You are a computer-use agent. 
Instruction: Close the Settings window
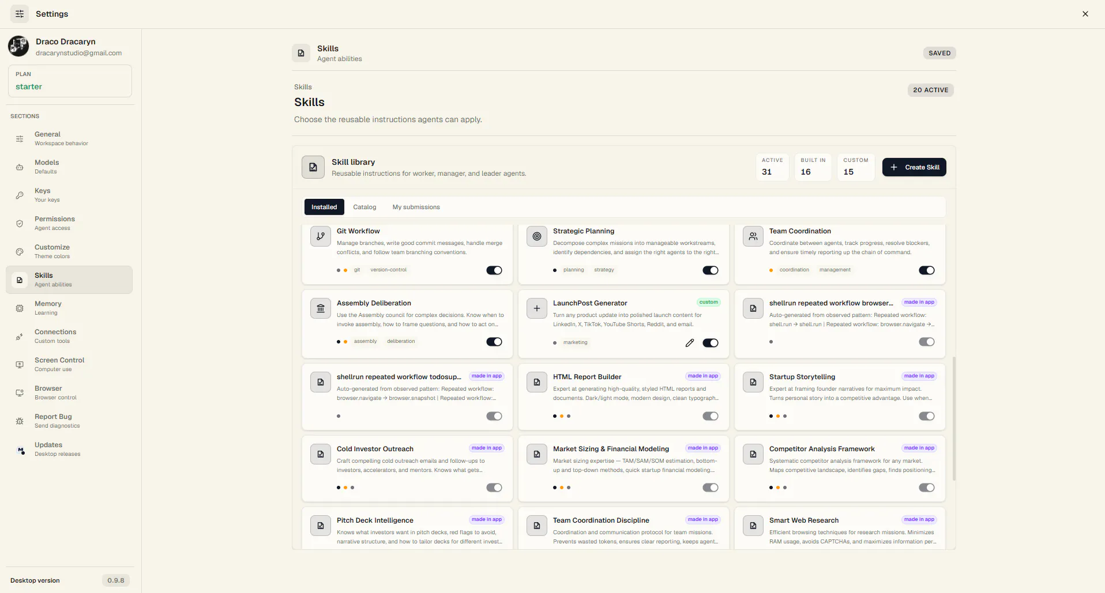tap(1085, 14)
